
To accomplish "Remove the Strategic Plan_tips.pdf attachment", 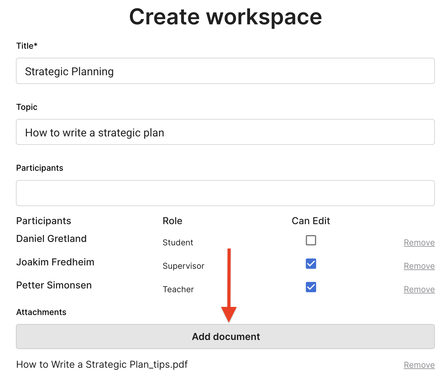I will (x=419, y=365).
